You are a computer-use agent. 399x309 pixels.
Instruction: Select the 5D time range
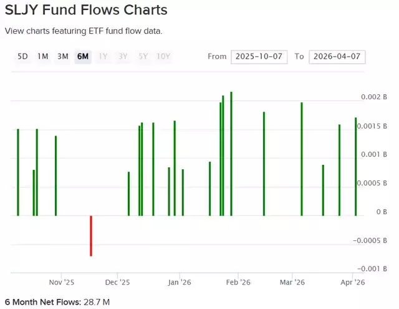pos(23,56)
